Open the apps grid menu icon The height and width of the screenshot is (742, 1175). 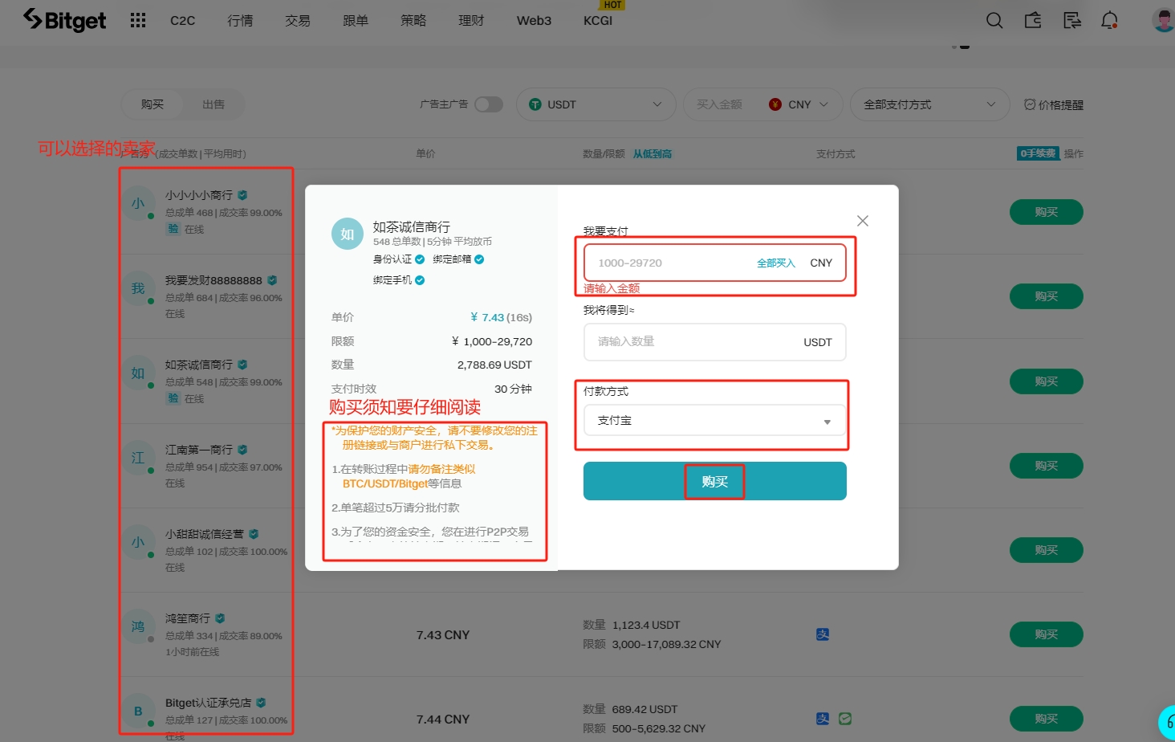138,20
